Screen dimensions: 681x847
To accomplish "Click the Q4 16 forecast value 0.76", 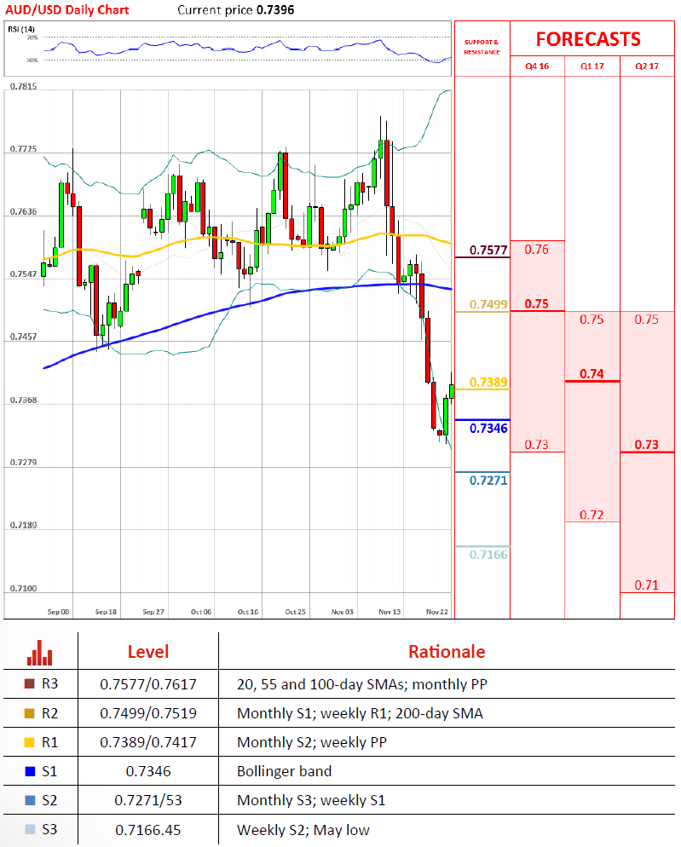I will coord(537,250).
